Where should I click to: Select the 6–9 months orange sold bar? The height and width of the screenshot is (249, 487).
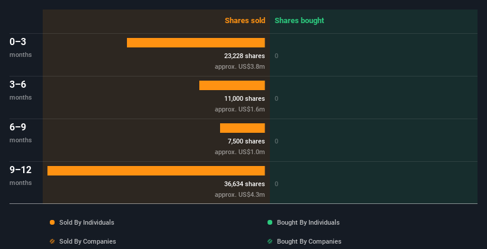[242, 128]
